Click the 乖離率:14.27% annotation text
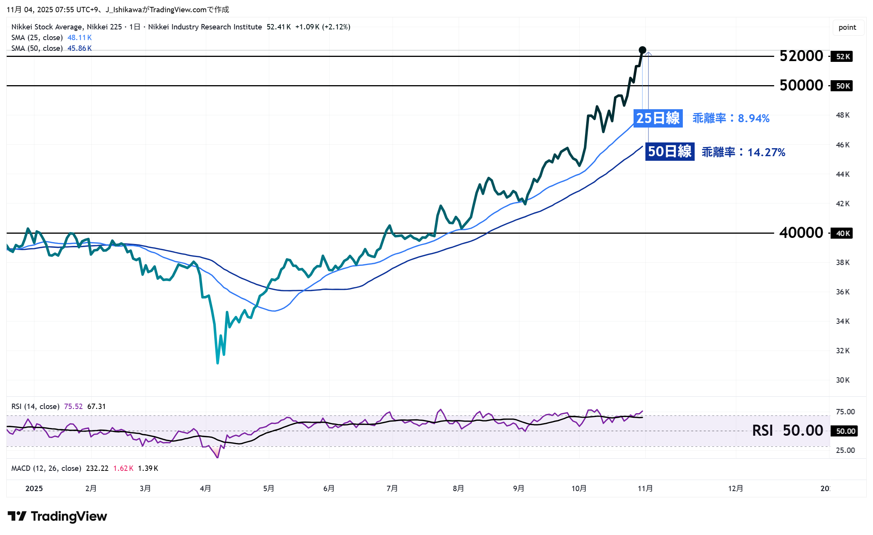 point(743,152)
